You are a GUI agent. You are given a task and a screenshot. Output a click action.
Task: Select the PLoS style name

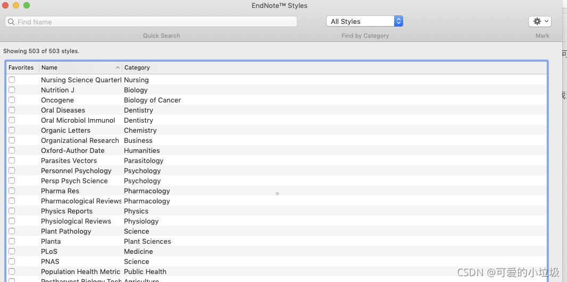pyautogui.click(x=49, y=251)
